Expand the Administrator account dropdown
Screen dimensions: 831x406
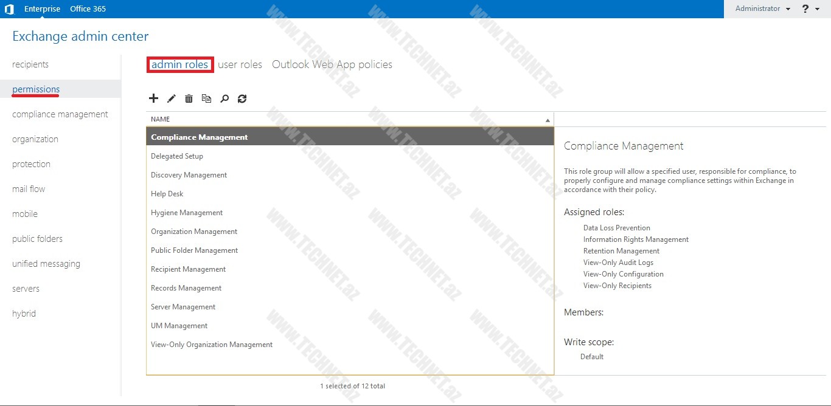pyautogui.click(x=762, y=9)
